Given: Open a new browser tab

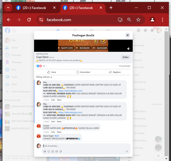Looking at the screenshot, I should click(x=111, y=8).
